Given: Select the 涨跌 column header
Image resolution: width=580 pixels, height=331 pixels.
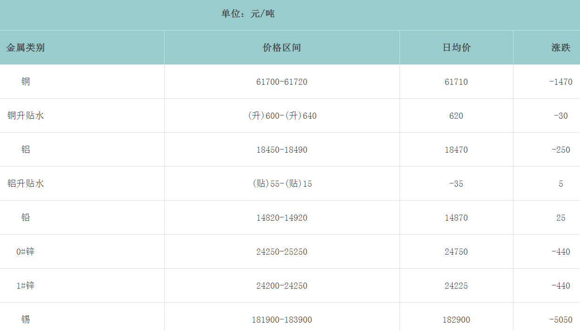Looking at the screenshot, I should click(560, 47).
